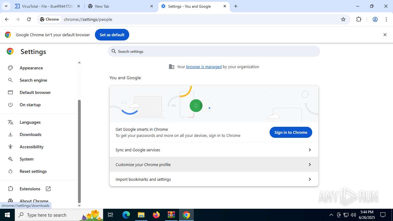Open Task View on the taskbar
Image resolution: width=393 pixels, height=221 pixels.
click(x=111, y=215)
